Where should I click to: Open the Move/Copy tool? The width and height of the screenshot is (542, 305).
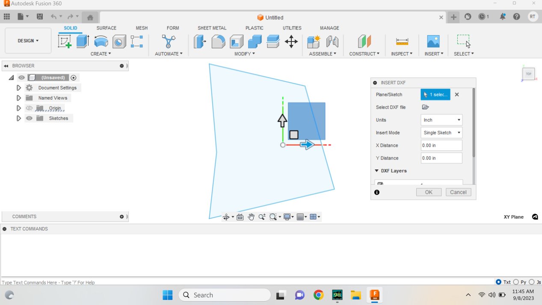point(291,41)
